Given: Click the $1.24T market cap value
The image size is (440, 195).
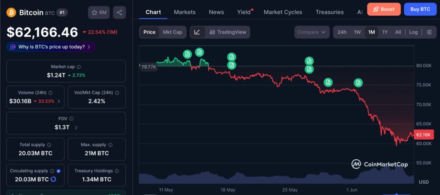Looking at the screenshot, I should 56,75.
